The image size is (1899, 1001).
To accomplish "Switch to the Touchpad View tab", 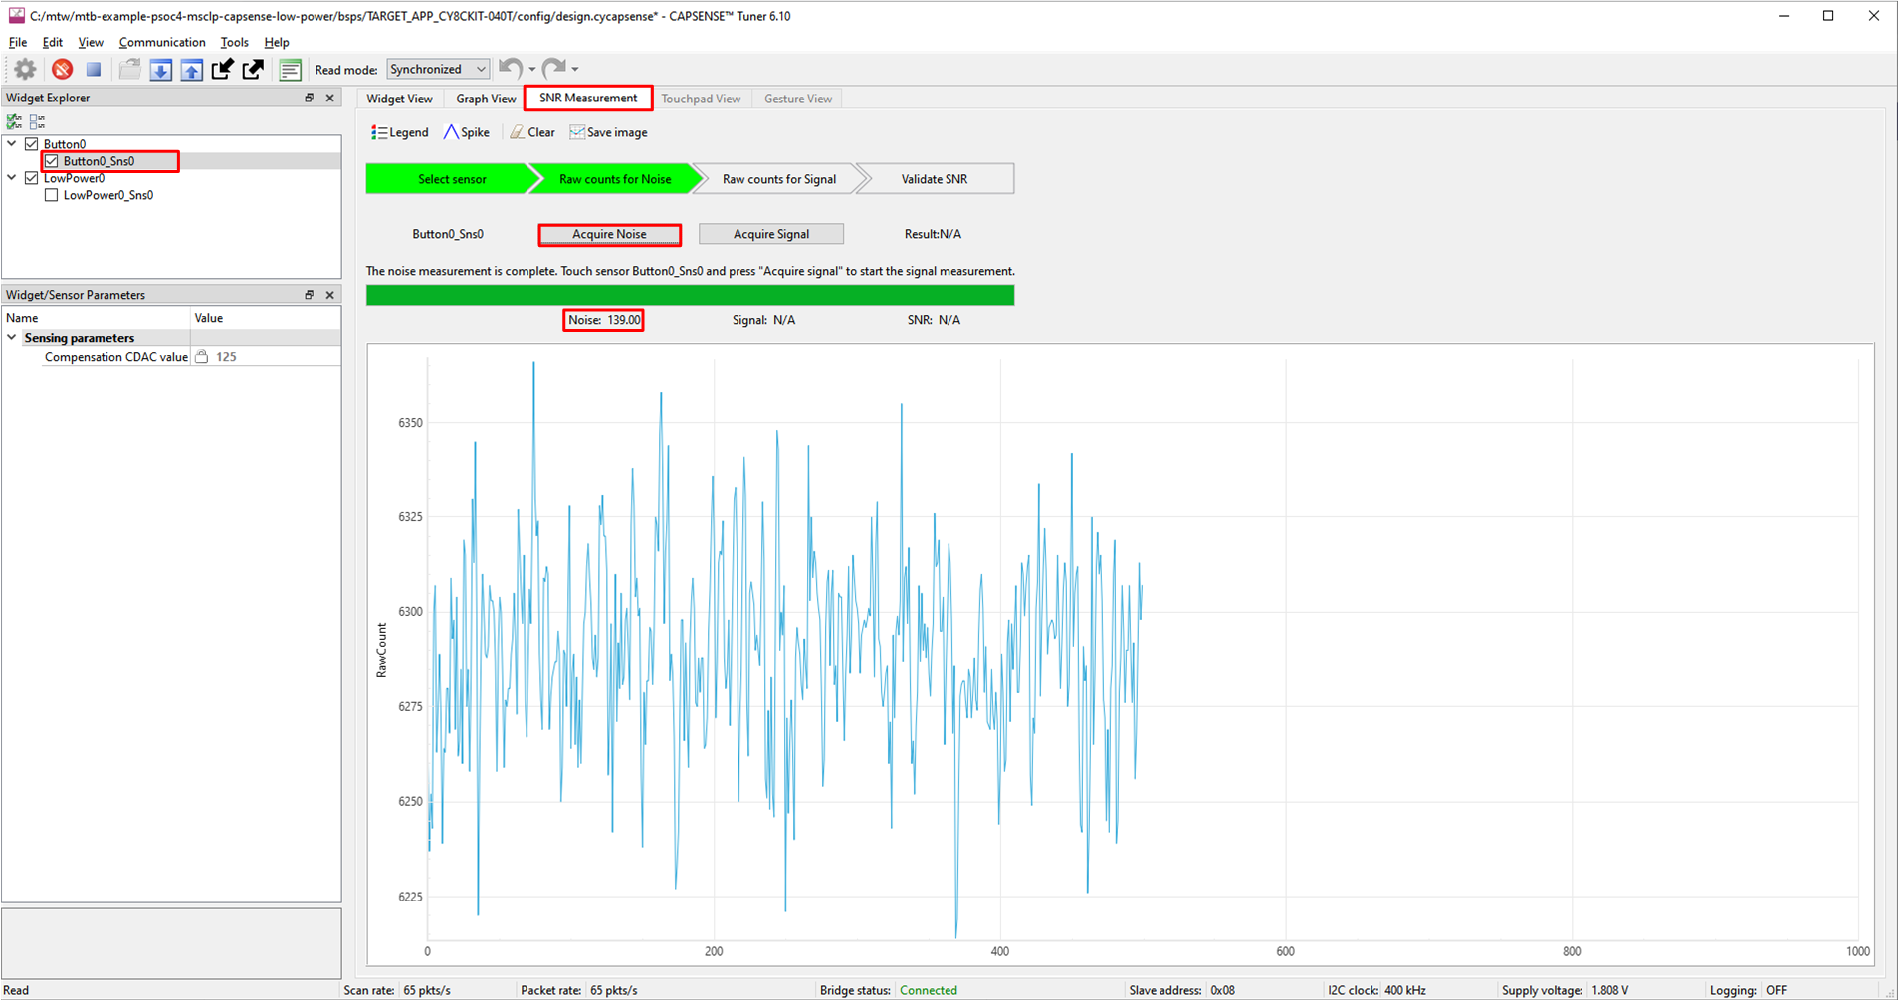I will pyautogui.click(x=701, y=99).
